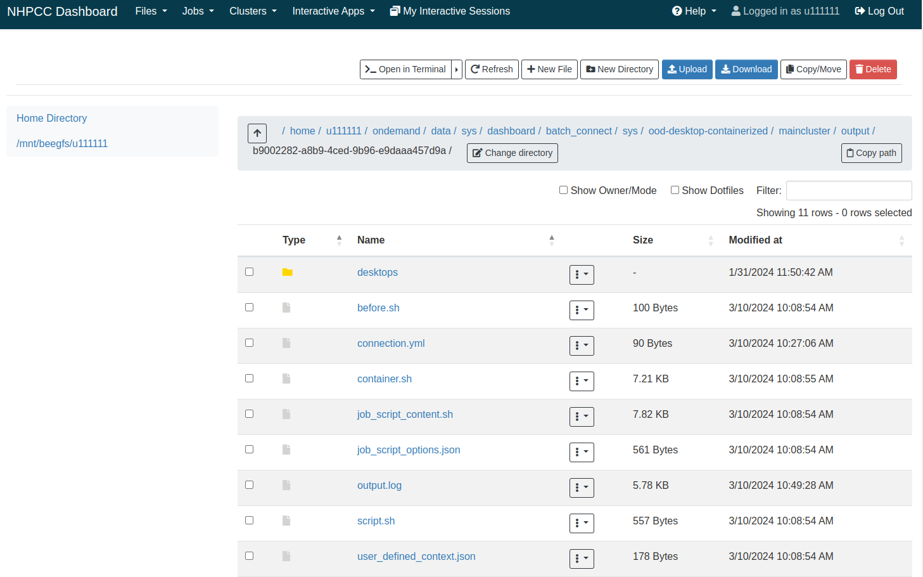Click the file icon for job_script_content.sh
923x577 pixels.
point(286,414)
